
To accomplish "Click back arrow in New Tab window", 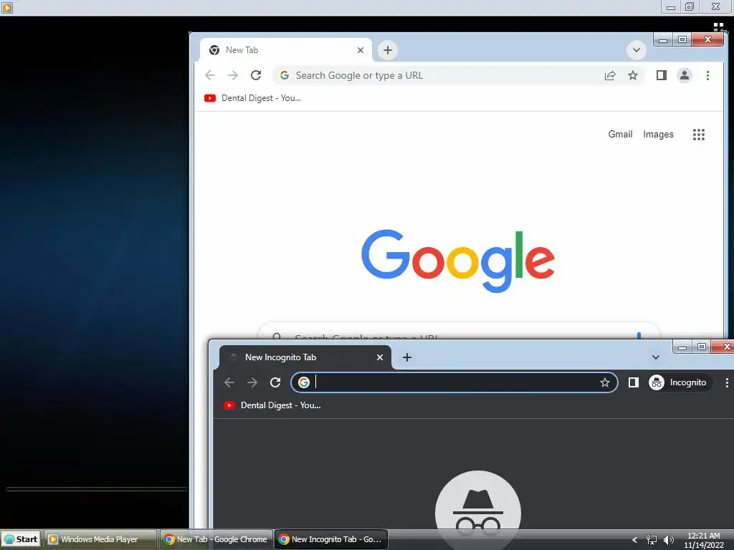I will tap(210, 75).
